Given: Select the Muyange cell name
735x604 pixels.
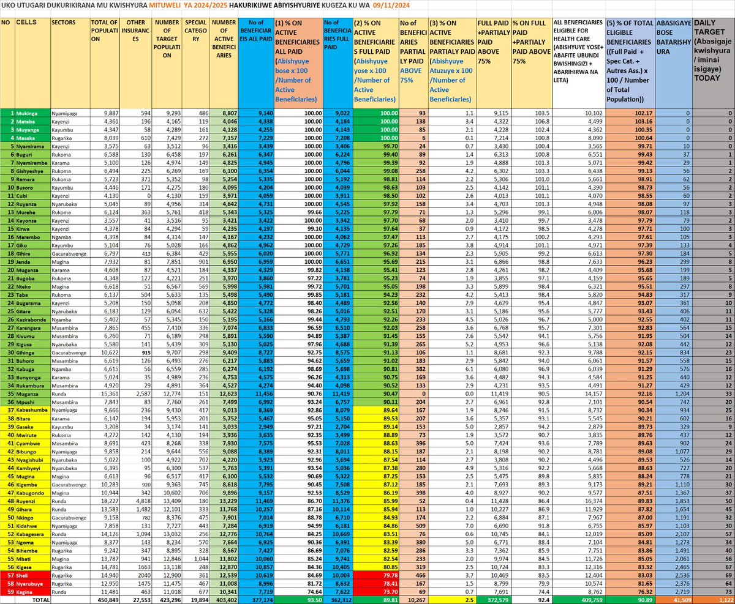Looking at the screenshot, I should click(27, 131).
